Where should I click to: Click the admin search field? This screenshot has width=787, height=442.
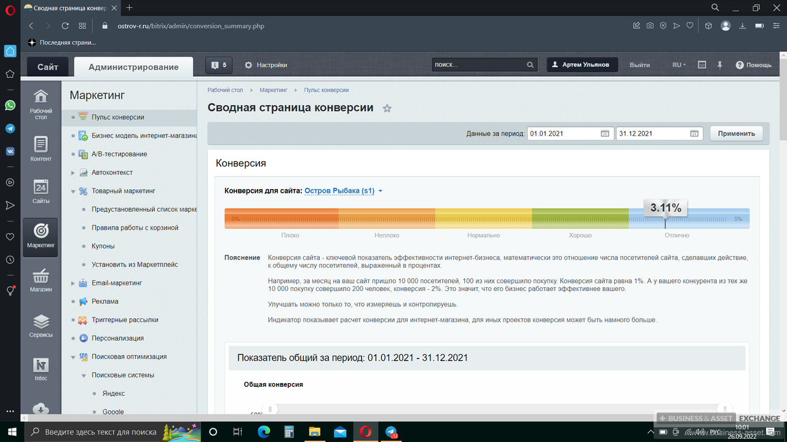pyautogui.click(x=478, y=65)
